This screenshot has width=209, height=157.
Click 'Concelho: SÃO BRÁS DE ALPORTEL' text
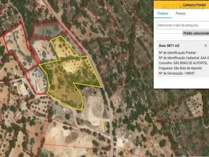click(x=183, y=63)
